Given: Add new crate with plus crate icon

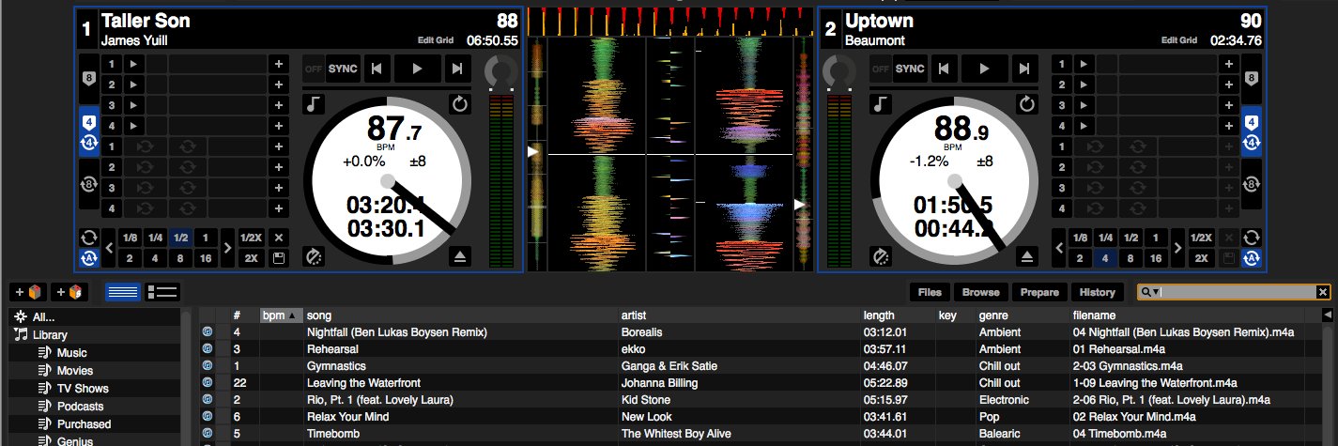Looking at the screenshot, I should 26,292.
